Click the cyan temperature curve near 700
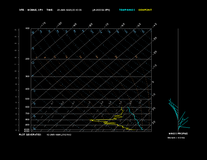 pos(133,114)
